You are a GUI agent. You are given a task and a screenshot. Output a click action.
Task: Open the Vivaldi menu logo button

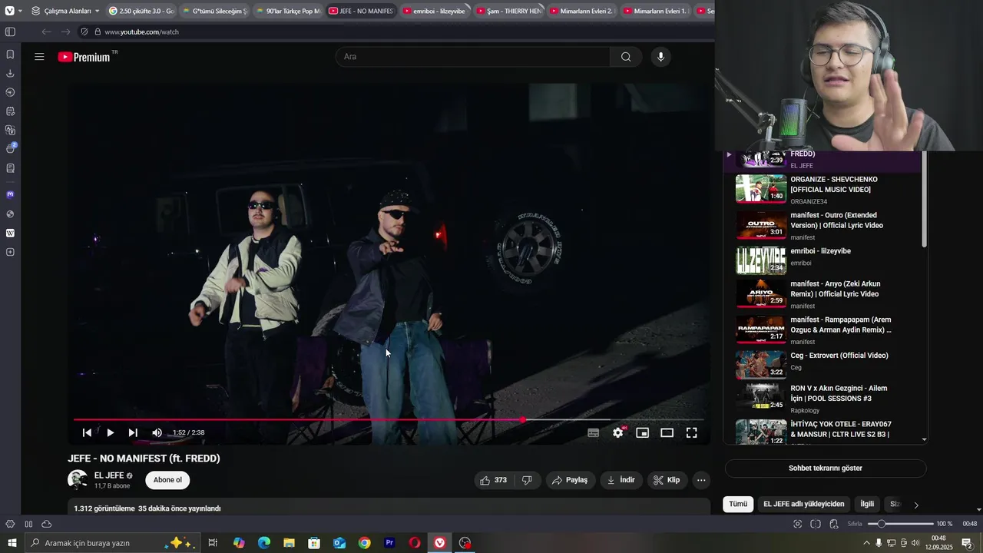[9, 11]
